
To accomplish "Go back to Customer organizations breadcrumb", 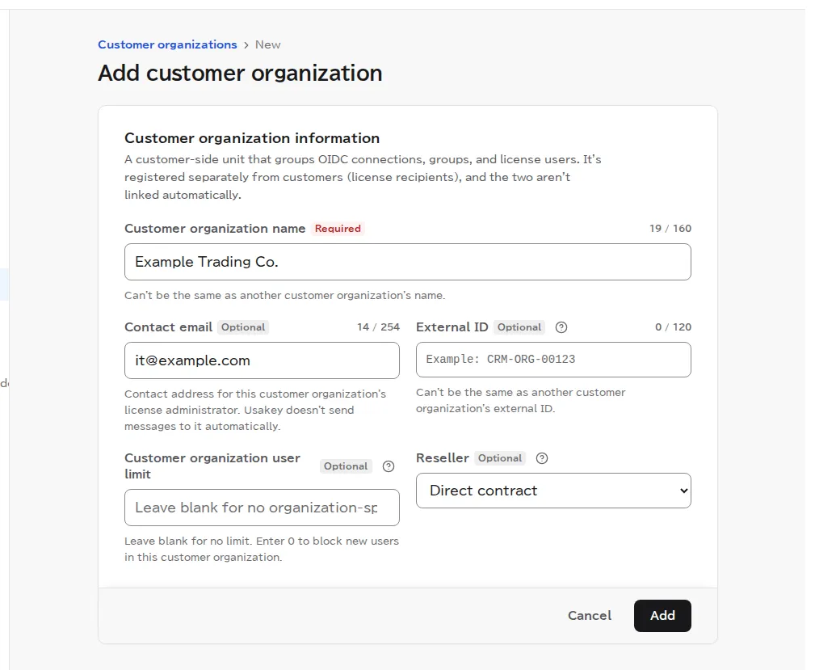I will 167,44.
